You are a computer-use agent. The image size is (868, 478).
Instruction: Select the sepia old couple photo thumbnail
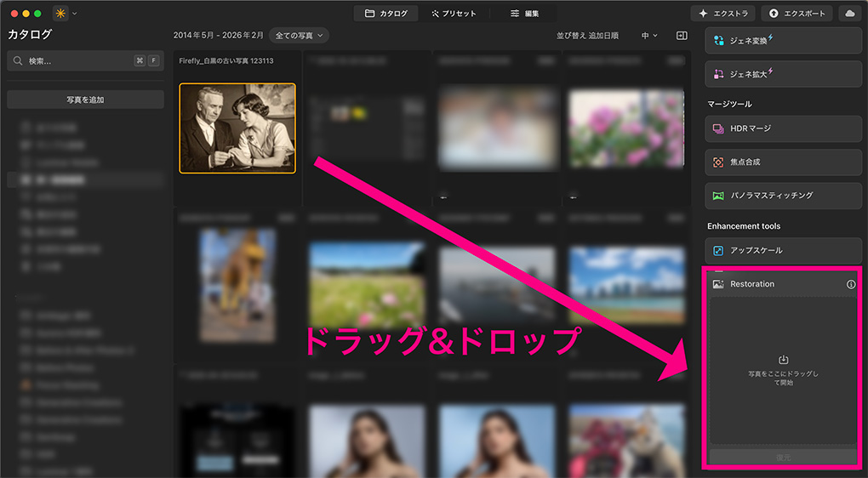(237, 128)
